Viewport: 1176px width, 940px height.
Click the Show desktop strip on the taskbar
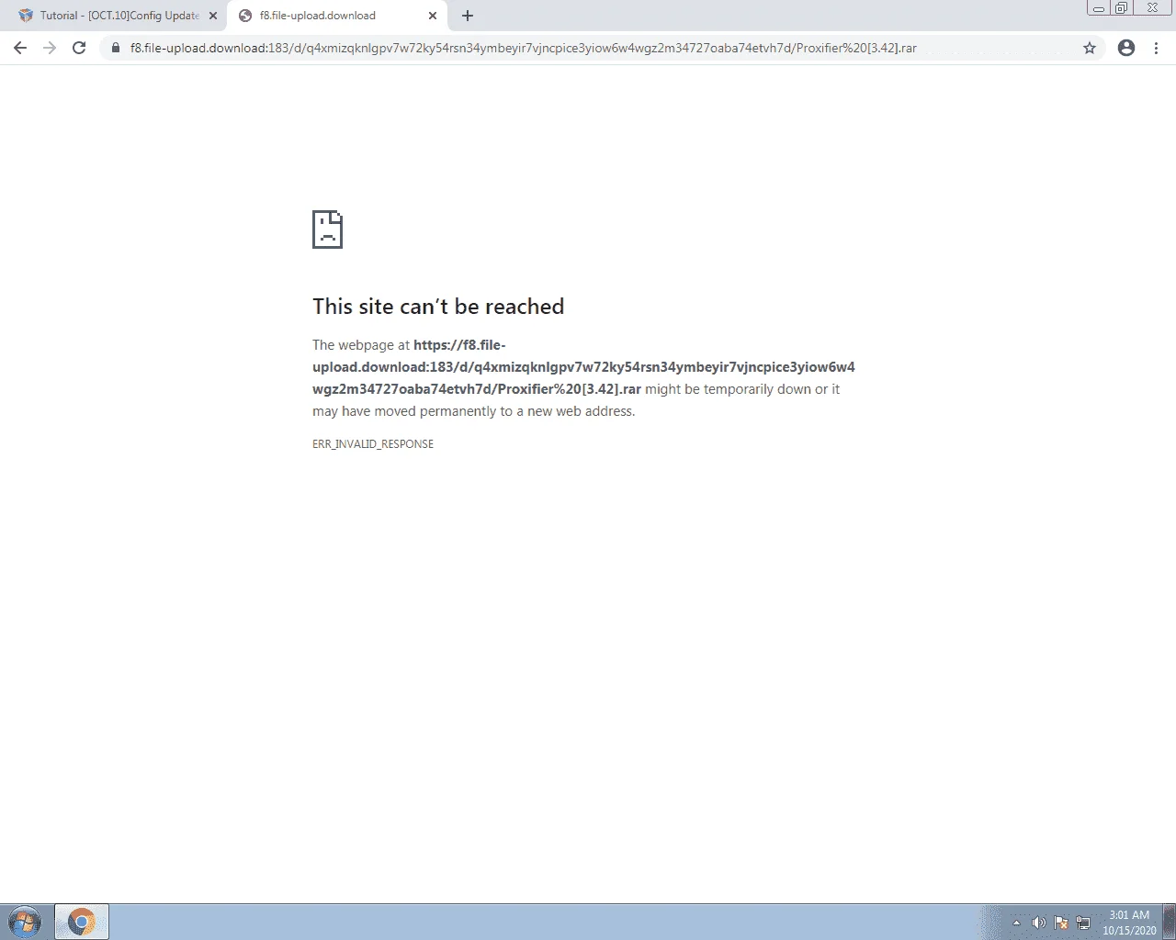pyautogui.click(x=1170, y=922)
